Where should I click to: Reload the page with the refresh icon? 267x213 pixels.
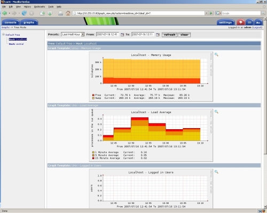(24, 13)
